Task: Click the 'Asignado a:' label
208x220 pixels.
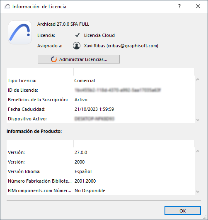Action: point(50,46)
